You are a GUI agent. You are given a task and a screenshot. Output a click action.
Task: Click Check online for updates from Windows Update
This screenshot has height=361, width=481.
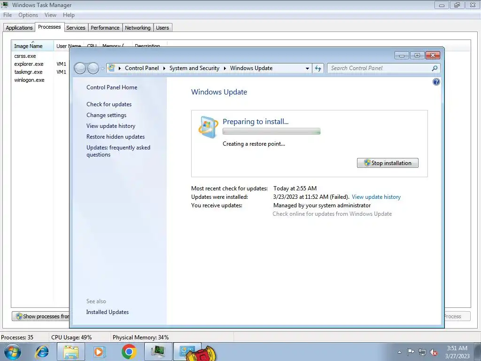coord(332,214)
